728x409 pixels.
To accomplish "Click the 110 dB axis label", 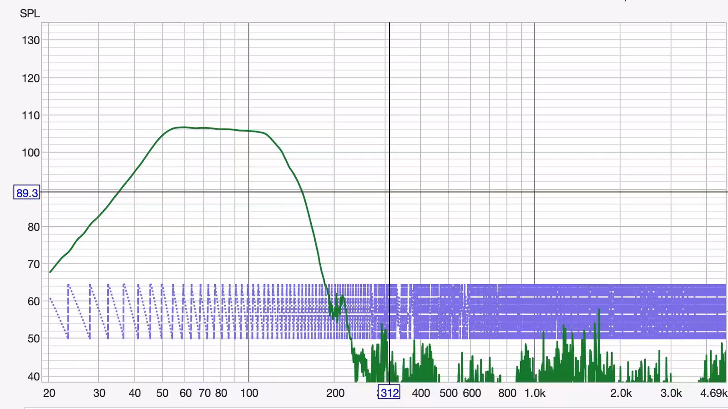I will [31, 115].
